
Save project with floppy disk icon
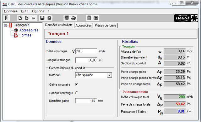(x=42, y=18)
